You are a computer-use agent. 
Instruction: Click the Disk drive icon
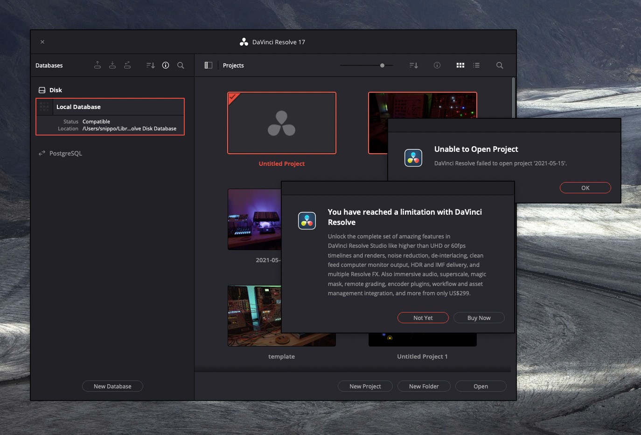pyautogui.click(x=42, y=90)
